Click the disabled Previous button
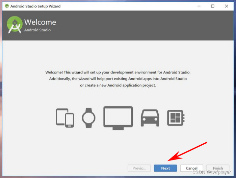This screenshot has width=236, height=178. pyautogui.click(x=139, y=168)
